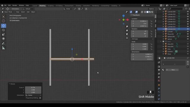Select the Measure tool
This screenshot has height=107, width=190.
tap(4, 48)
